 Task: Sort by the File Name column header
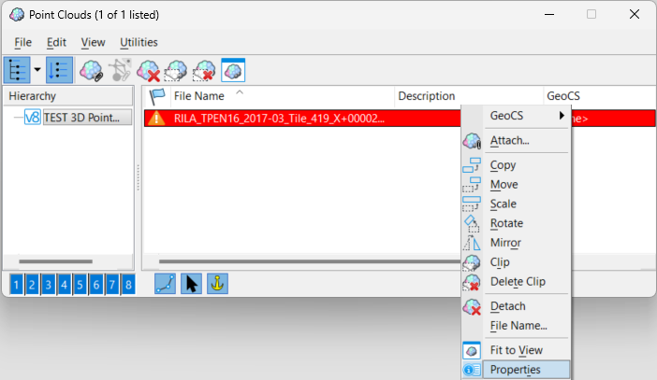pyautogui.click(x=282, y=96)
